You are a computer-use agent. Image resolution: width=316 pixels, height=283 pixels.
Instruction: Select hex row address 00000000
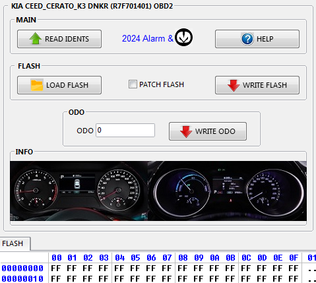pyautogui.click(x=22, y=268)
